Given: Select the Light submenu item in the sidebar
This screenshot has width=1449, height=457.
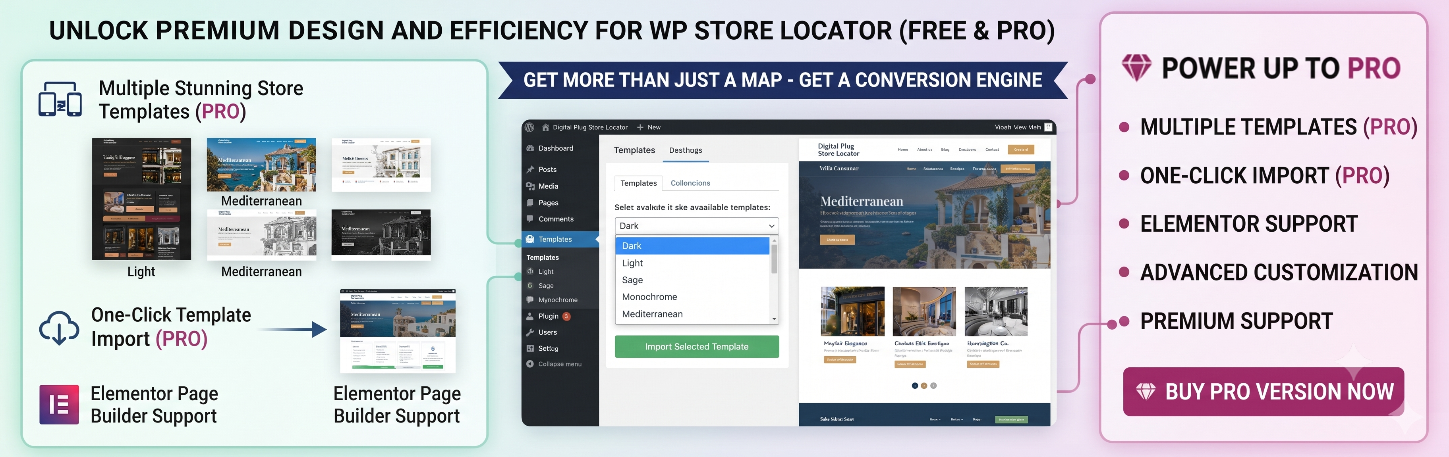Looking at the screenshot, I should (x=546, y=271).
